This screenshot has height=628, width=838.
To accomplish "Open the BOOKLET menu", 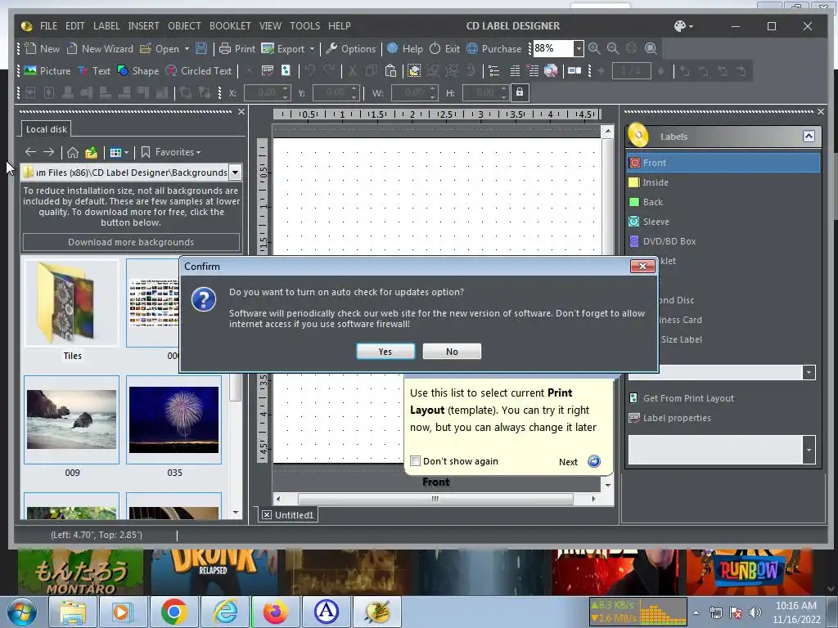I will point(230,25).
